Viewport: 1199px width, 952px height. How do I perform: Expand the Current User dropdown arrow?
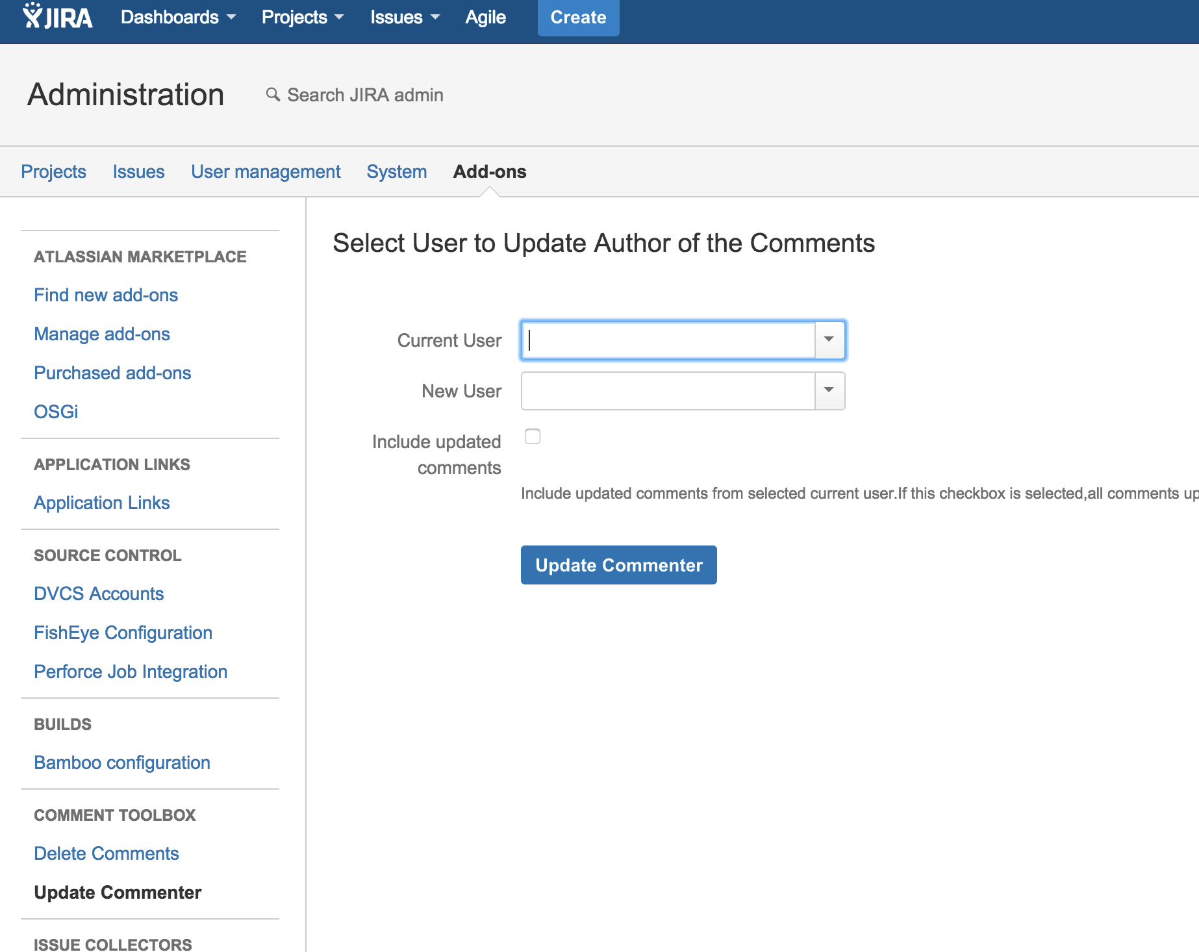pos(829,340)
